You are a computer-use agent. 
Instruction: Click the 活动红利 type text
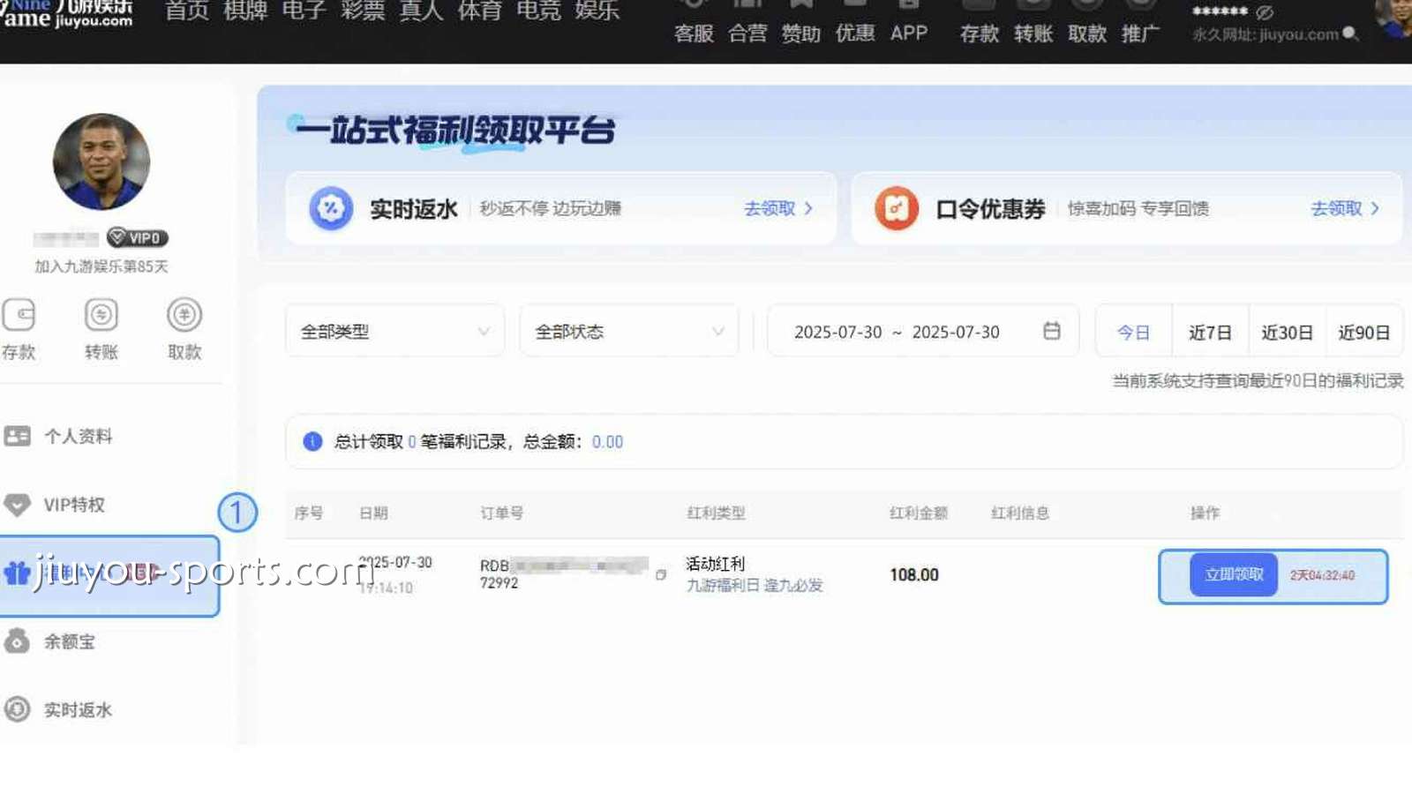715,564
